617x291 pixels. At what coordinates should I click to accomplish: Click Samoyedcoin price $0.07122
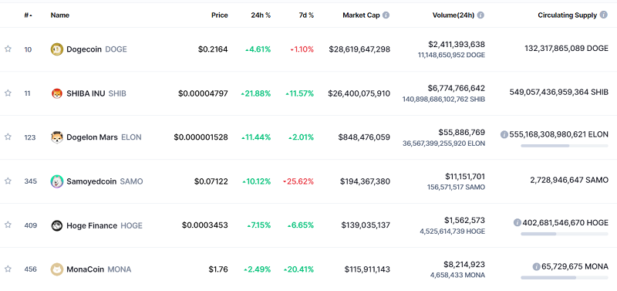[x=211, y=181]
